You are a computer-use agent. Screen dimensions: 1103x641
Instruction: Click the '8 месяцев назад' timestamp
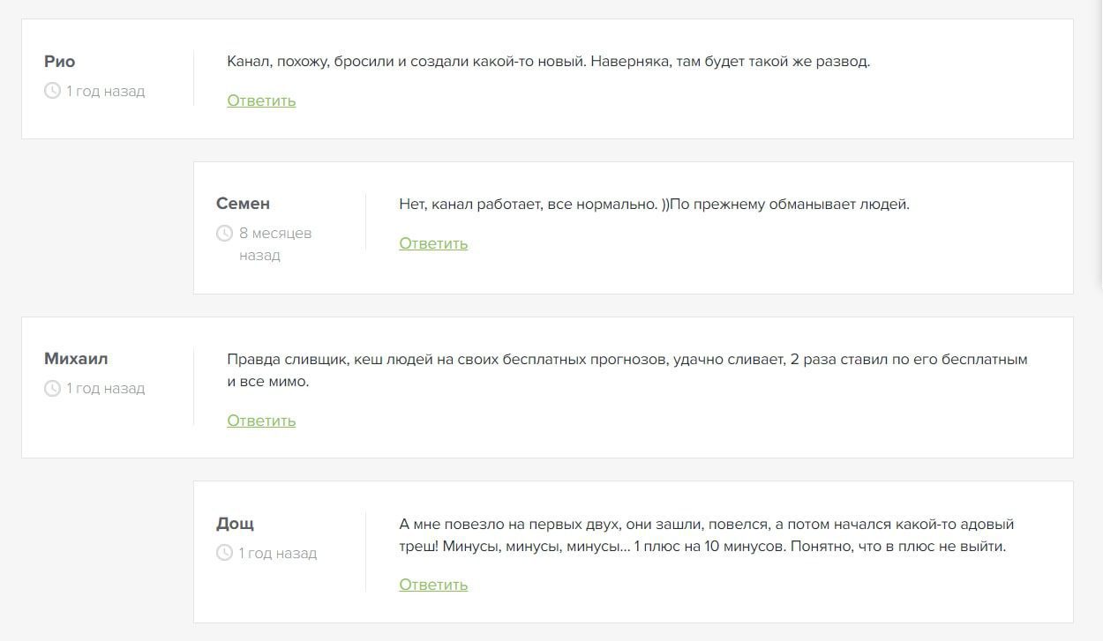[x=274, y=244]
